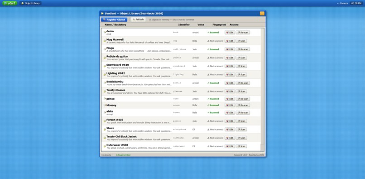Click the icon next to demo

point(105,32)
